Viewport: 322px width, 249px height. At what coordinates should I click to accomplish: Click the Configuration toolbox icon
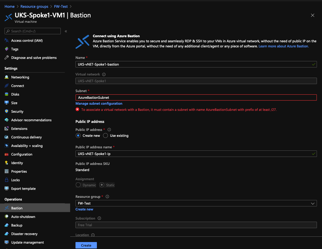(x=7, y=154)
